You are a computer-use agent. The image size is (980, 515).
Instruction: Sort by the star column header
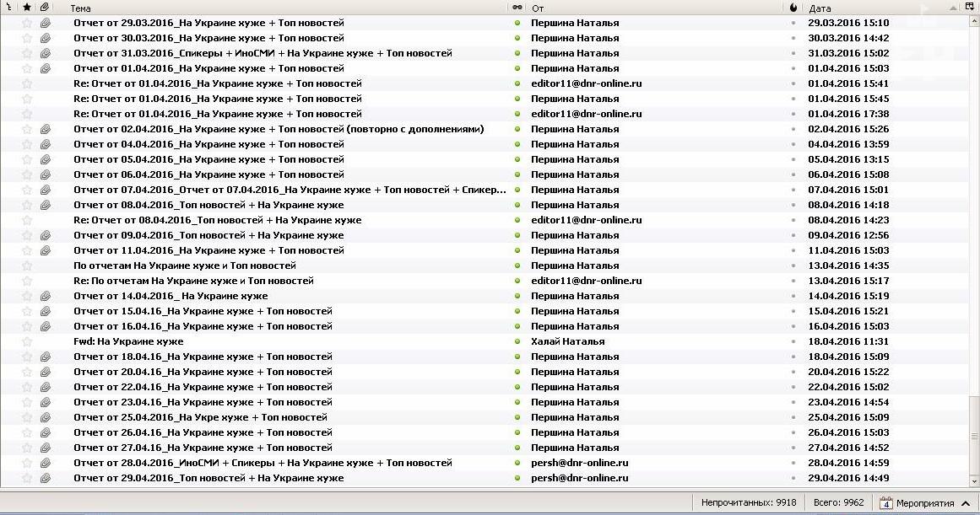pyautogui.click(x=27, y=8)
